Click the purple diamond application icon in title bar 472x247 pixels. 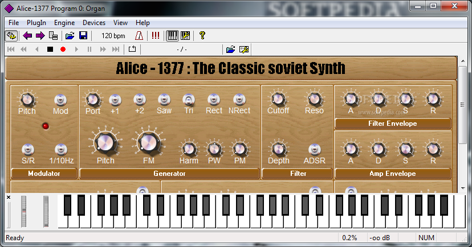[9, 9]
